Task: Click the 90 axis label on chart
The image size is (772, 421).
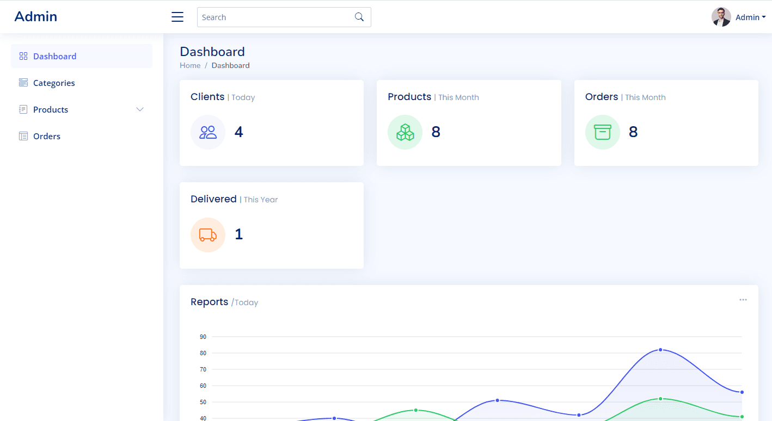Action: pyautogui.click(x=203, y=337)
